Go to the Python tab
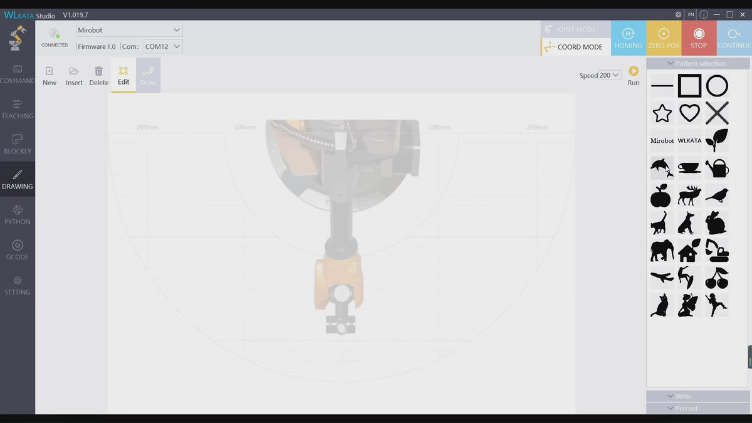Viewport: 752px width, 423px height. tap(18, 214)
